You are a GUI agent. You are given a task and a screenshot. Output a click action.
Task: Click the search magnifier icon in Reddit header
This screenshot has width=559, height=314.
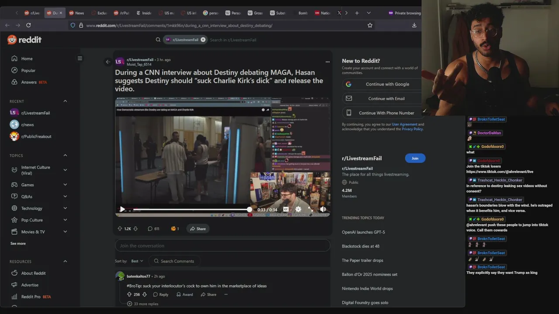click(x=158, y=40)
